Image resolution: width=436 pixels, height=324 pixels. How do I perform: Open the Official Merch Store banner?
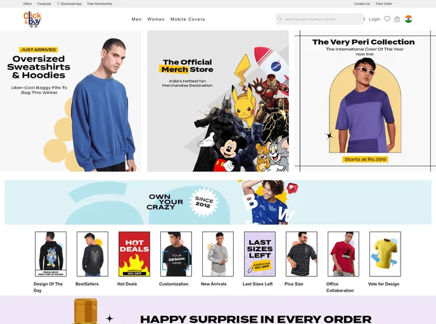[x=218, y=101]
